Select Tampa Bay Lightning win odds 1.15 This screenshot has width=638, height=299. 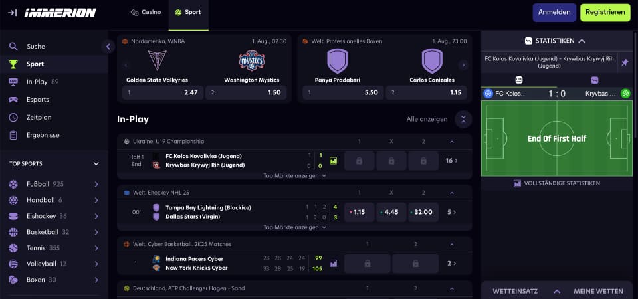tap(360, 212)
